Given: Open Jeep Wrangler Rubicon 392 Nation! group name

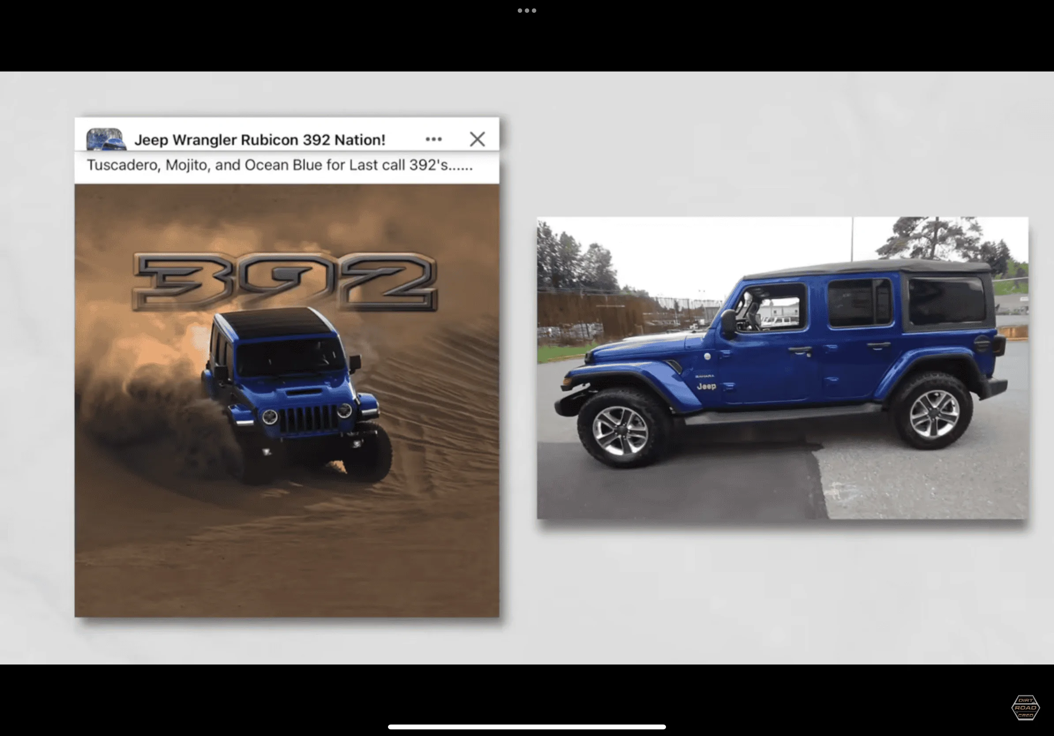Looking at the screenshot, I should (x=260, y=140).
